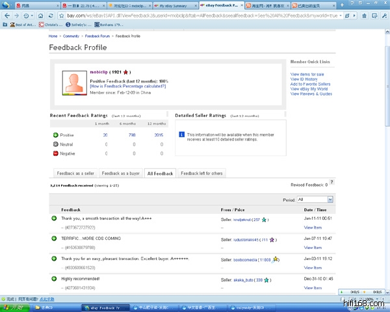The image size is (390, 312).
Task: Click the green plus icon beside 'Highly recommended!'
Action: tap(55, 279)
